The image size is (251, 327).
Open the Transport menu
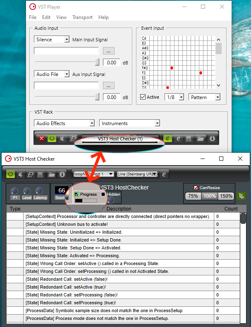point(82,17)
